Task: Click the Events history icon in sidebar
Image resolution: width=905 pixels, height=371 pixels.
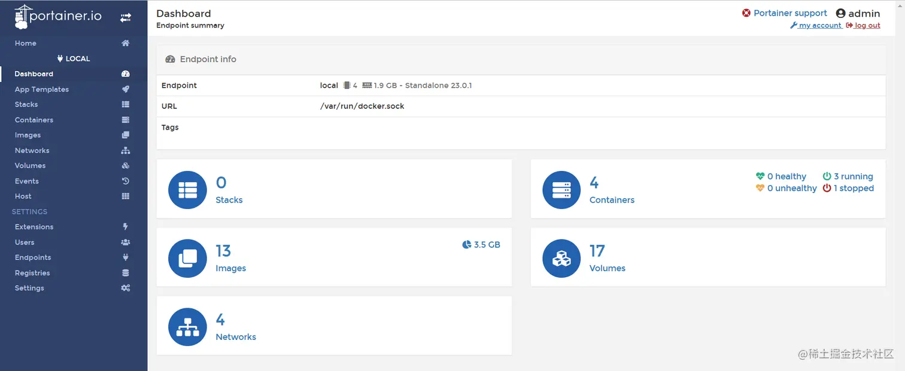Action: pos(126,181)
